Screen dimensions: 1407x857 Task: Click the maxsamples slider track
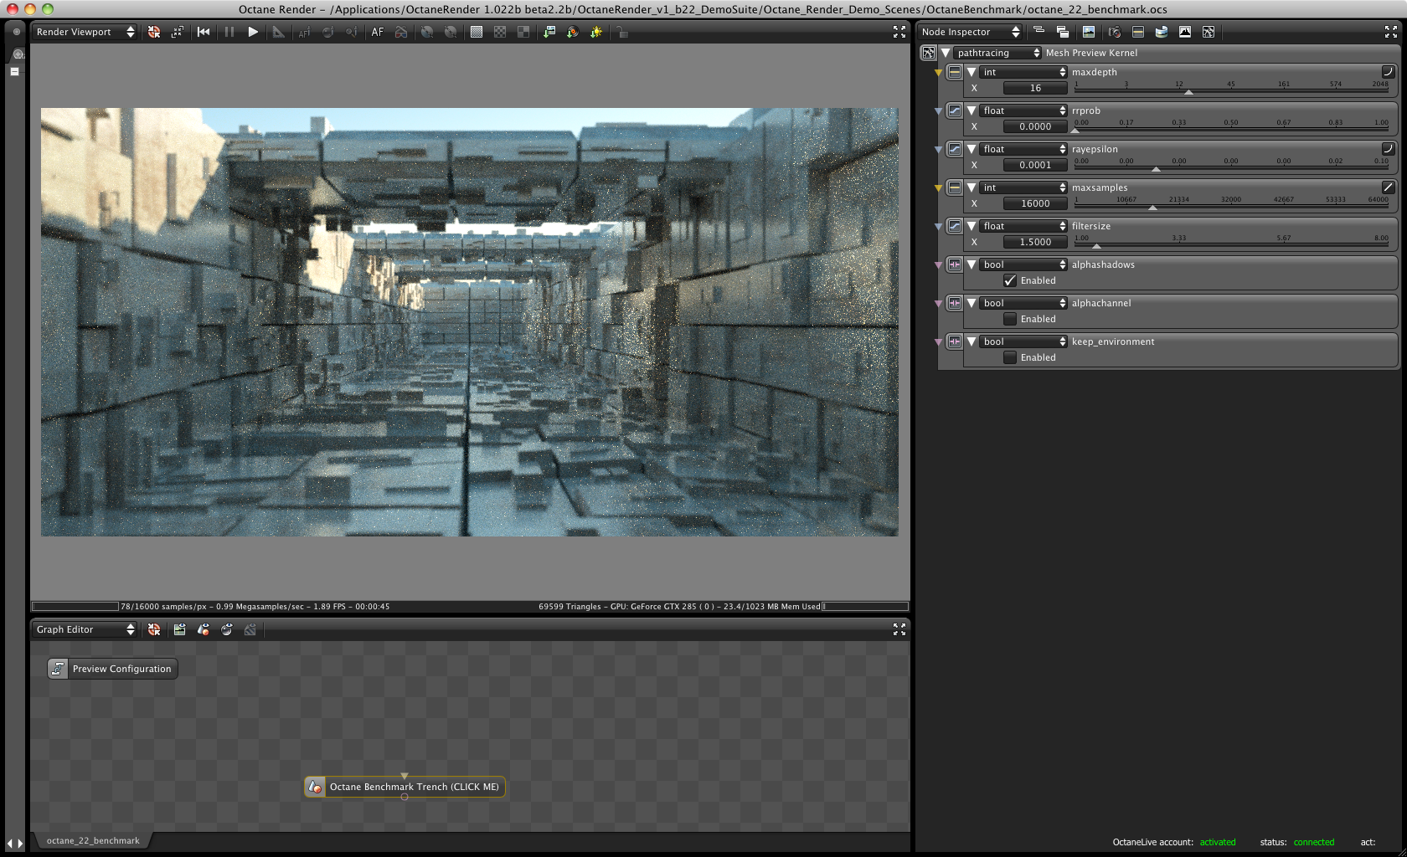pos(1230,206)
